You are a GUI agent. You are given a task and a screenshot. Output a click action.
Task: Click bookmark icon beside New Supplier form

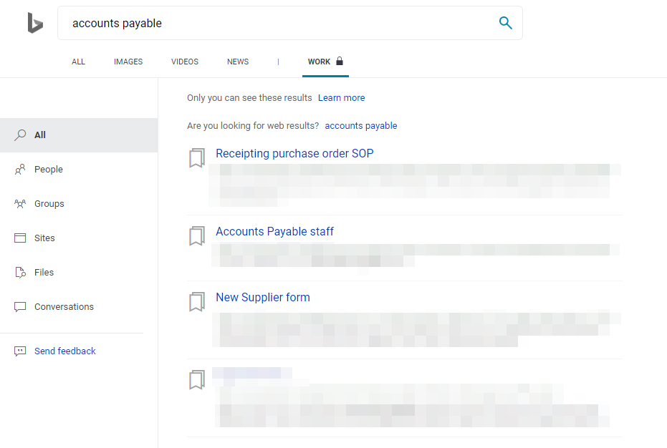coord(196,302)
